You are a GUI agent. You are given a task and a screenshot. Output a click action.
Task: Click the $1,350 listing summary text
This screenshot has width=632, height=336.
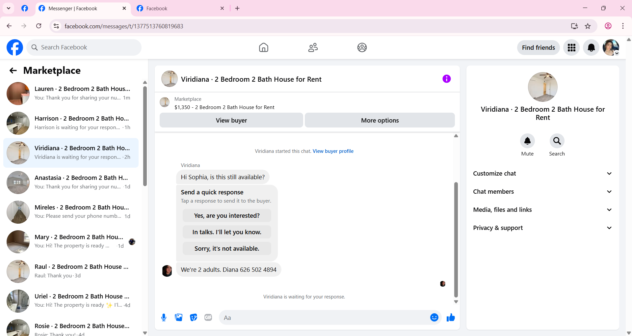224,107
